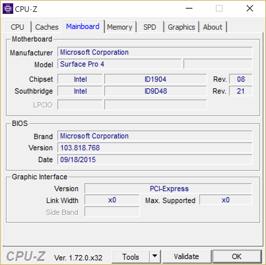The image size is (266, 265).
Task: Click the Validate button
Action: click(x=186, y=257)
